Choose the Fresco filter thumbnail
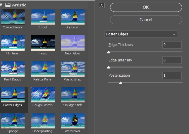Screen dimensions: 189x134 tap(43, 43)
